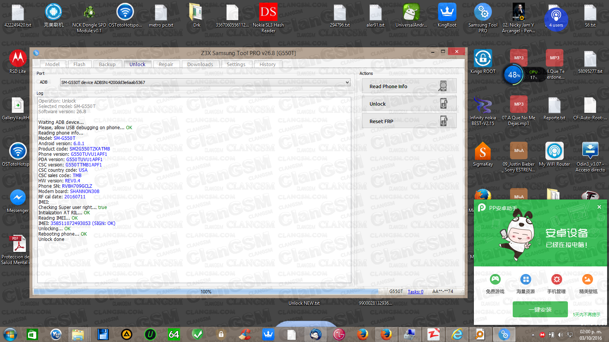609x342 pixels.
Task: Open Samsung Tool PRO desktop shortcut
Action: (x=483, y=18)
